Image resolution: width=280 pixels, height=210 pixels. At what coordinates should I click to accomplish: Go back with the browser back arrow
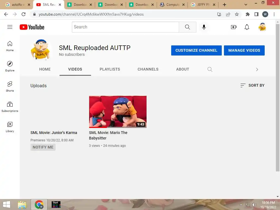click(x=6, y=14)
